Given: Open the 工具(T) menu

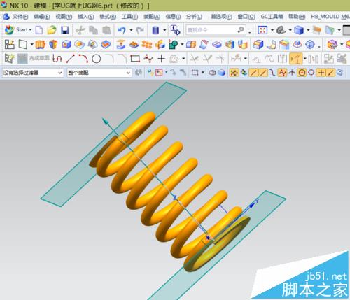Looking at the screenshot, I should click(129, 17).
